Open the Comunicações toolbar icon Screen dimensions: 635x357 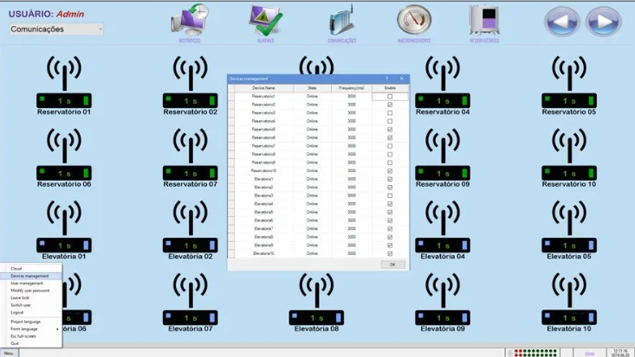pos(341,21)
